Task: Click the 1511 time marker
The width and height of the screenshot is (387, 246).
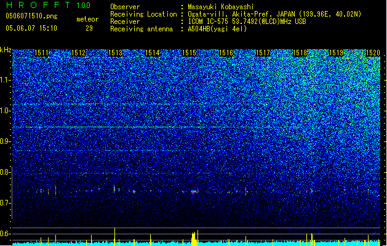Action: click(41, 53)
